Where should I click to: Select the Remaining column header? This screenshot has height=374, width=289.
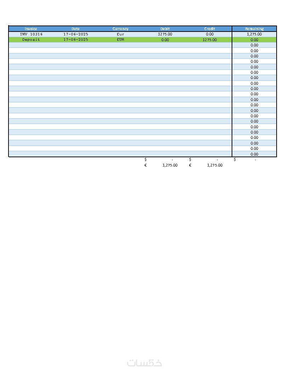pos(254,29)
